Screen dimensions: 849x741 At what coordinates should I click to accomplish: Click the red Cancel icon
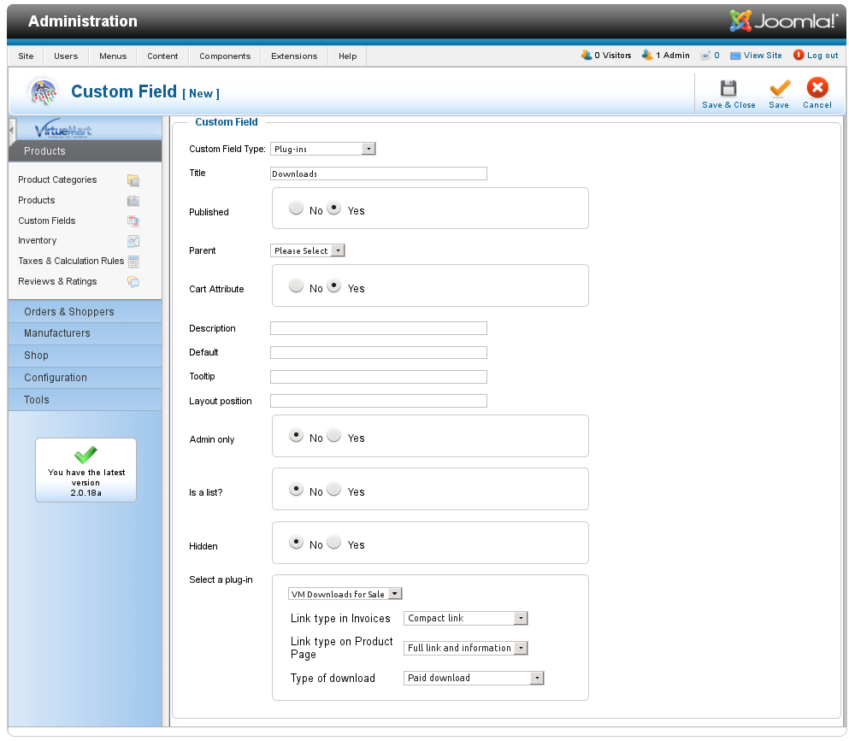point(817,89)
